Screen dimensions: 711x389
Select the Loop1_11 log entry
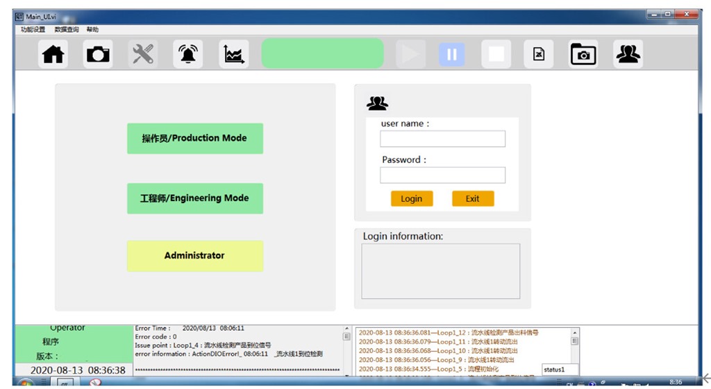[x=438, y=341]
